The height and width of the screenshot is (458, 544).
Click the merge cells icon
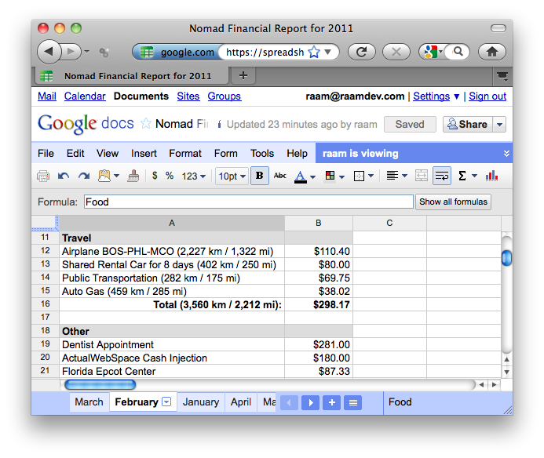tap(422, 176)
